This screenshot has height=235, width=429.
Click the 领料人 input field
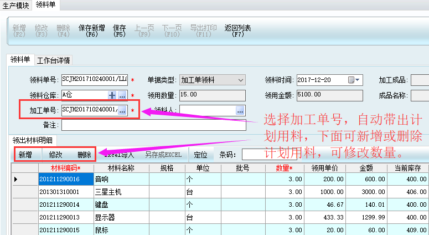click(x=208, y=111)
